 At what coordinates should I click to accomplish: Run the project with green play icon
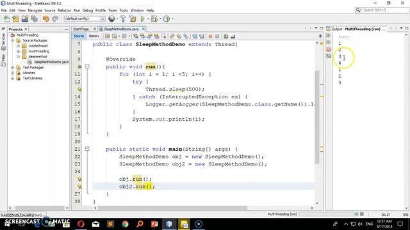coord(142,19)
